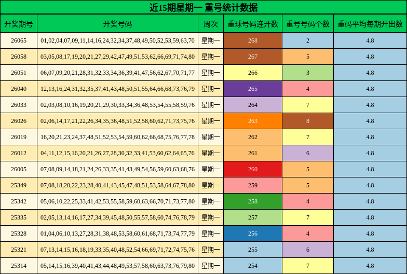Click issue number 26065
Viewport: 407px width, 274px height.
pyautogui.click(x=19, y=40)
